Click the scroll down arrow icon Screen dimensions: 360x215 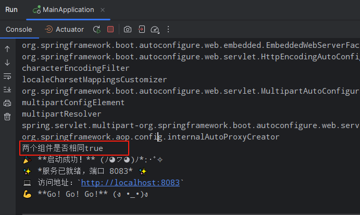point(7,62)
